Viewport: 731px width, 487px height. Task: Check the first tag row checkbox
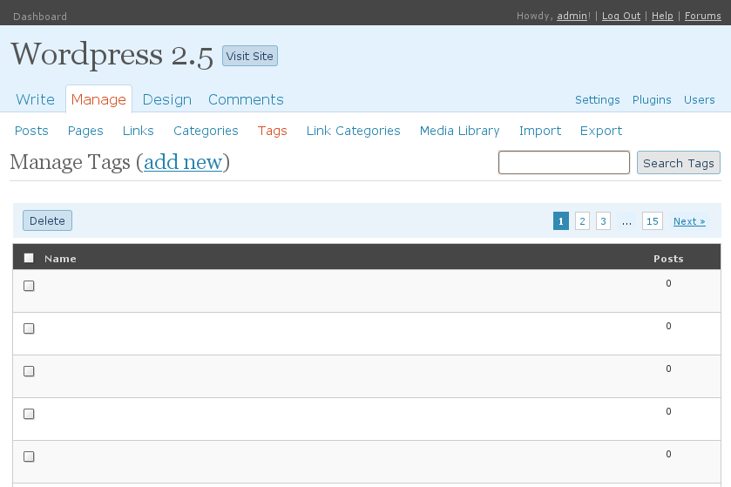pyautogui.click(x=29, y=286)
